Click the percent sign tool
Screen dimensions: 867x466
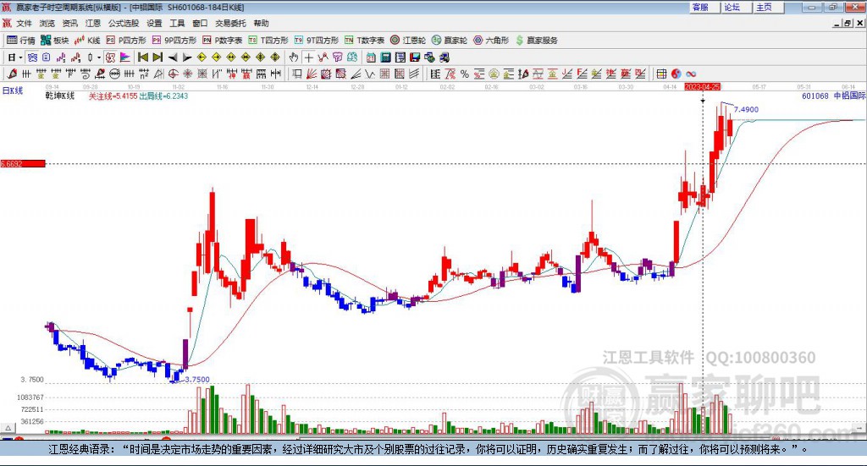(465, 74)
